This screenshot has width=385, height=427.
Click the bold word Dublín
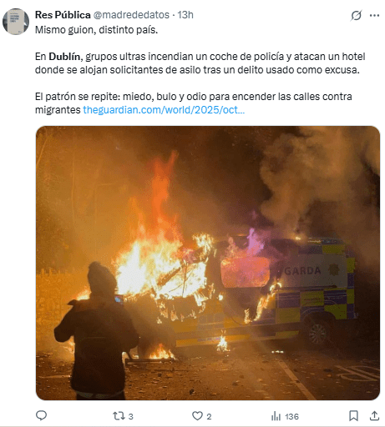click(64, 57)
